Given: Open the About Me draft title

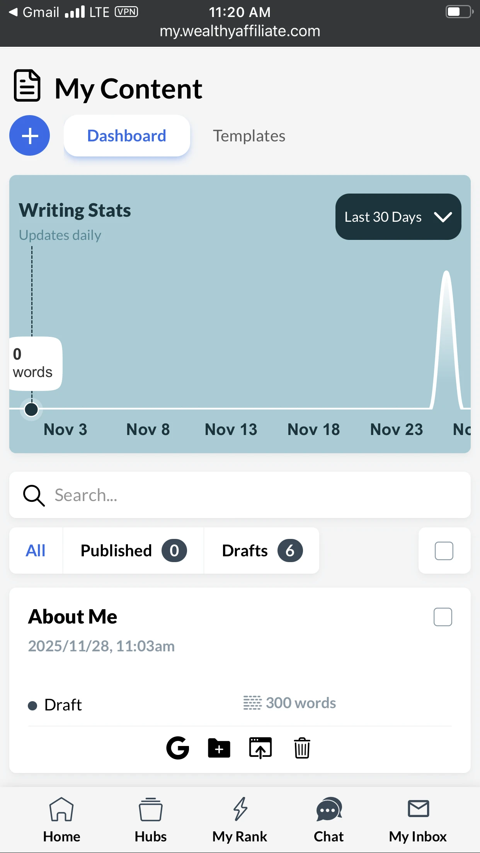Looking at the screenshot, I should [73, 617].
